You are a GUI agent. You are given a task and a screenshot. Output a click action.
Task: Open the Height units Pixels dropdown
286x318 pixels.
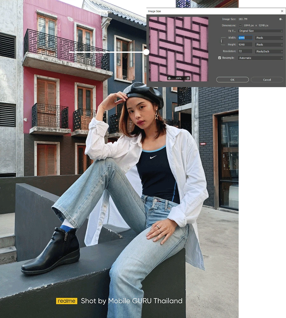coord(269,45)
